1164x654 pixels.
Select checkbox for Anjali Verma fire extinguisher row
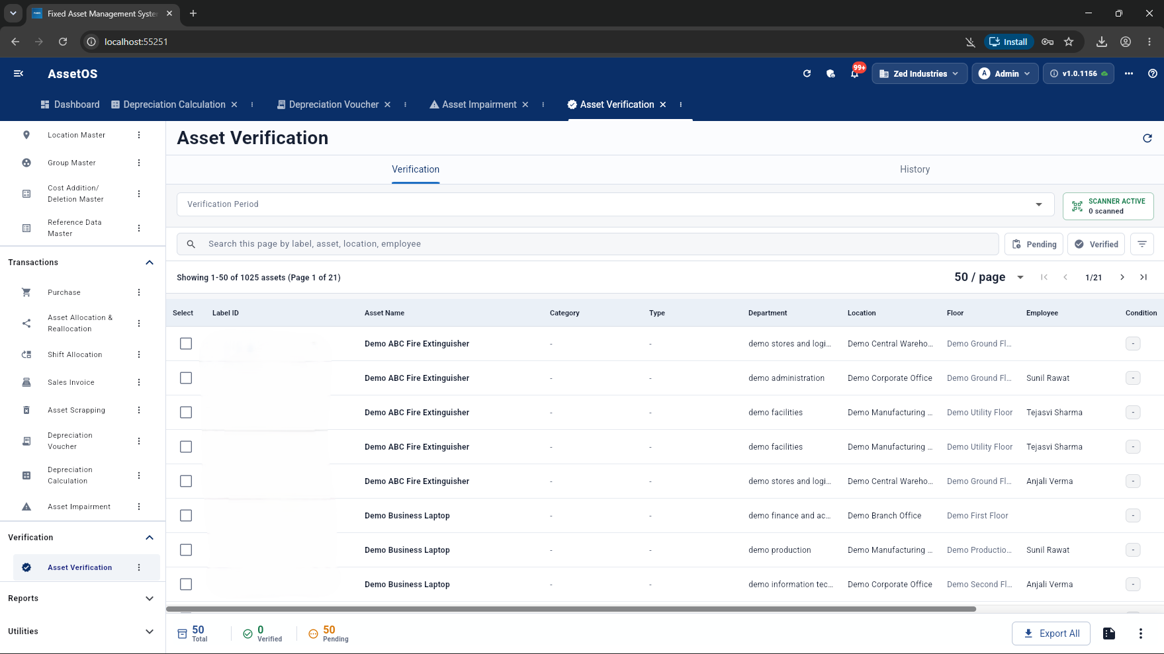coord(186,481)
